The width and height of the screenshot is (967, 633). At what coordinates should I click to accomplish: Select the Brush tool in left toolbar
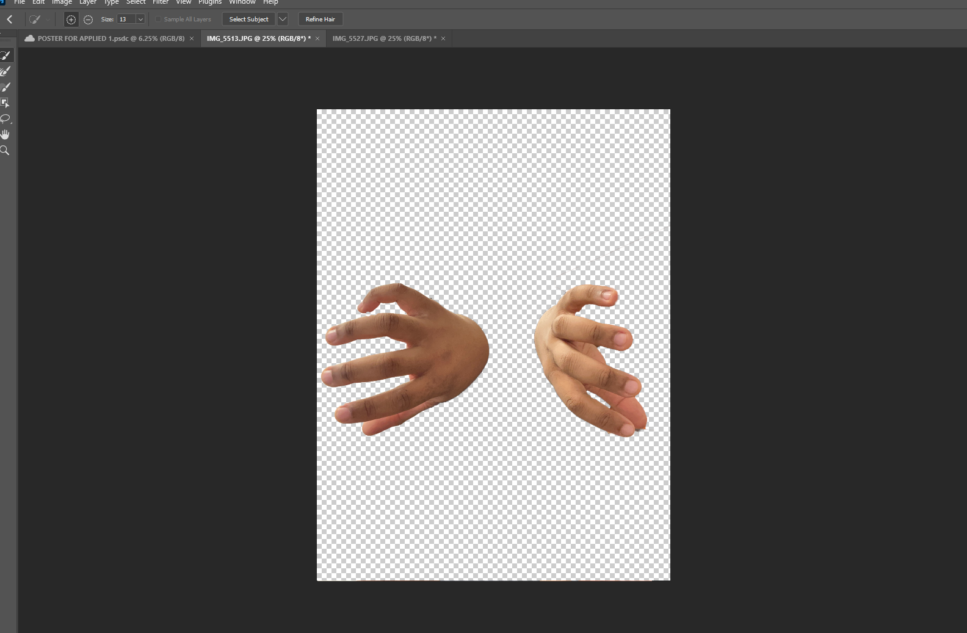(x=6, y=87)
